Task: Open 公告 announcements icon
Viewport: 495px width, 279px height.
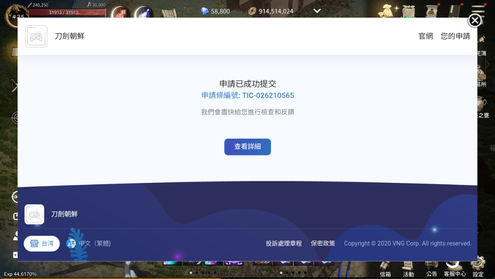Action: (431, 268)
